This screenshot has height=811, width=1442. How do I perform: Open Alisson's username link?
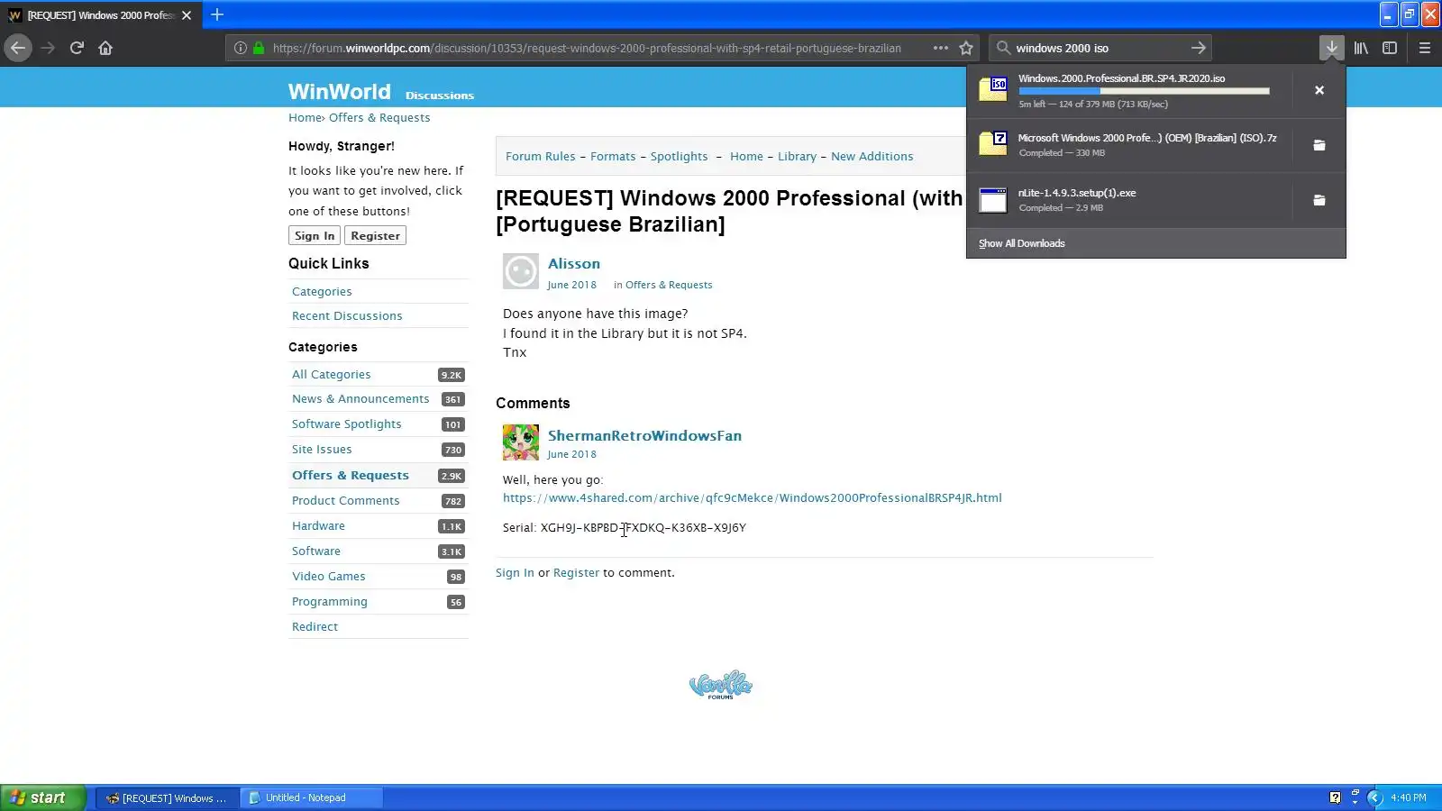click(573, 263)
